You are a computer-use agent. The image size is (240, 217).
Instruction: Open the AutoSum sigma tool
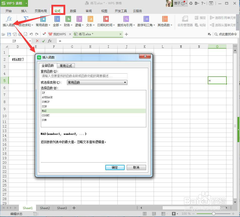pyautogui.click(x=26, y=19)
